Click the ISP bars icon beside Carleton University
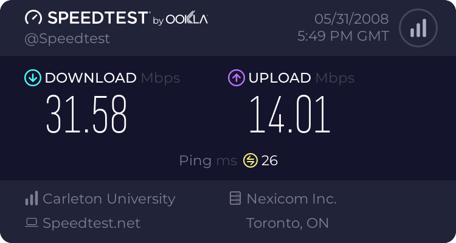 point(32,199)
